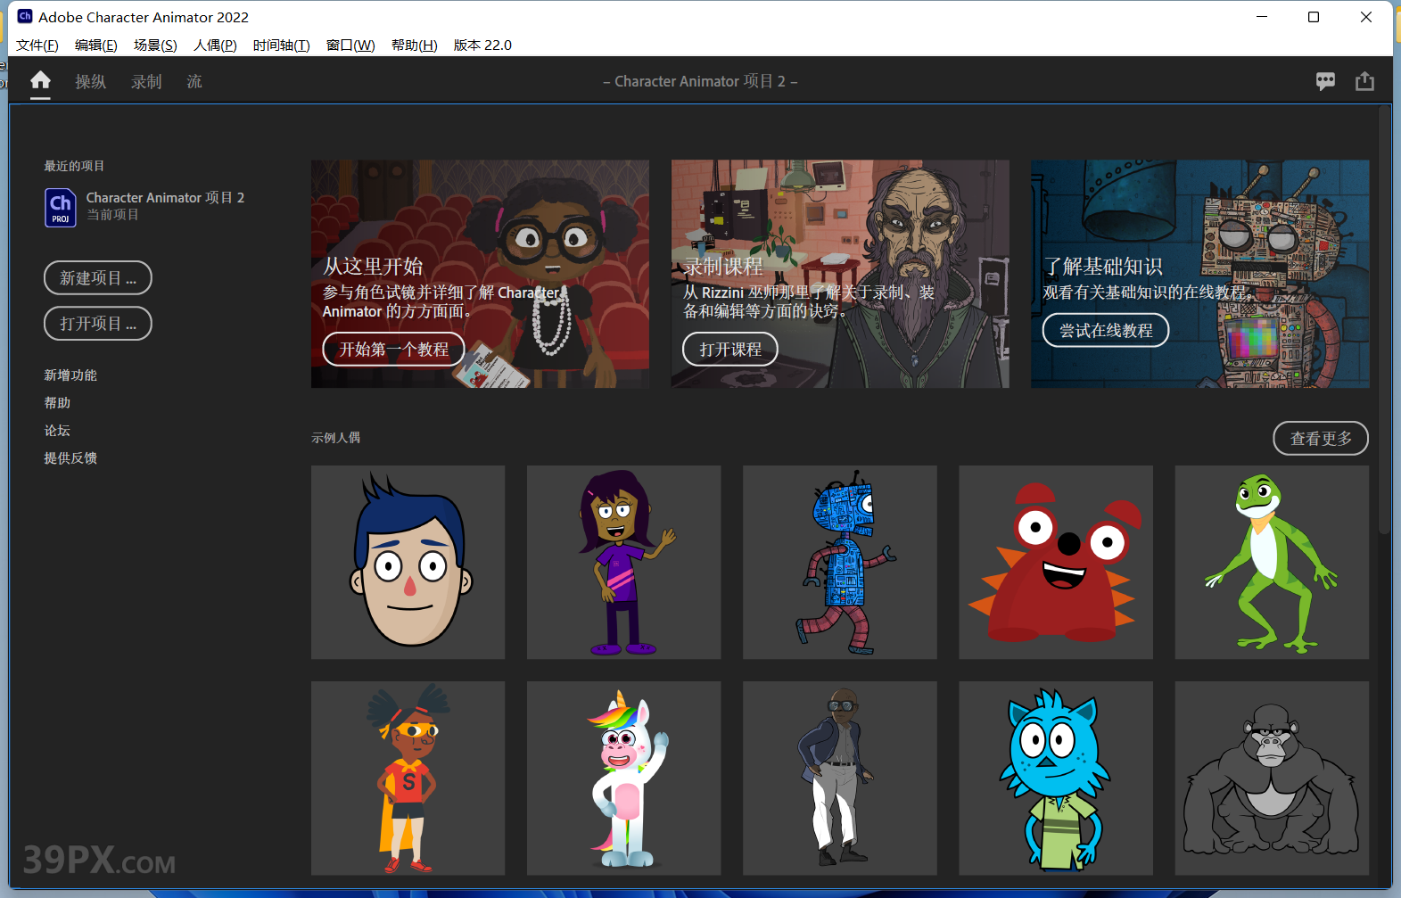The width and height of the screenshot is (1401, 898).
Task: Select the gray gorilla puppet
Action: (x=1272, y=779)
